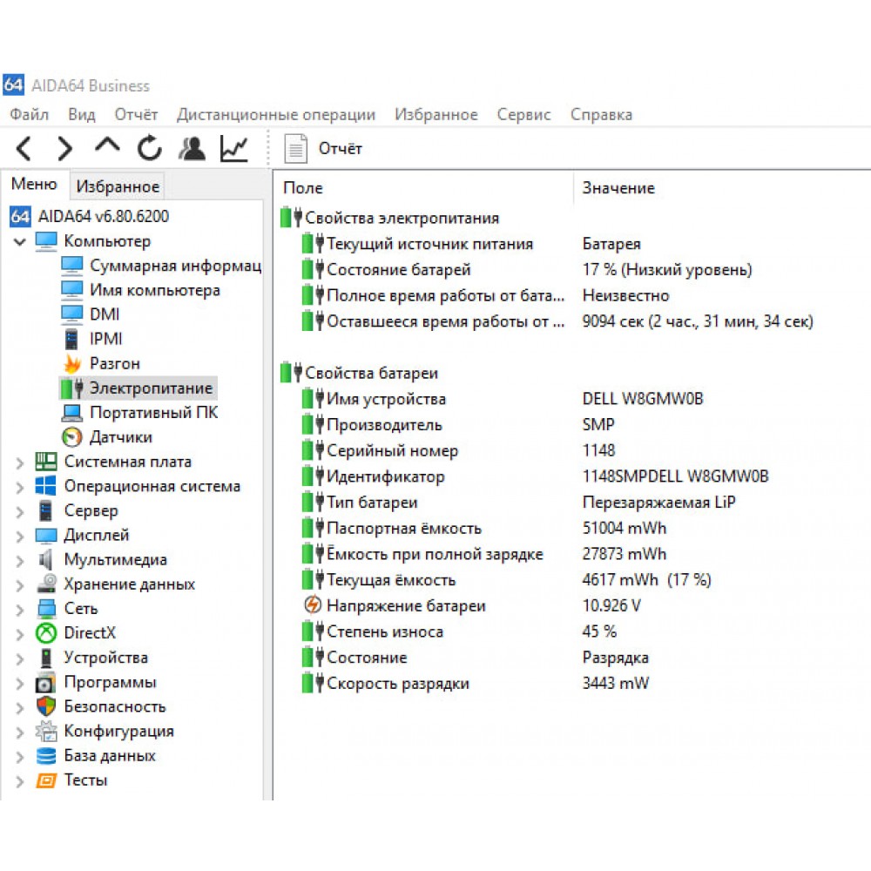Expand the Системная плата node
The image size is (871, 871).
click(20, 463)
